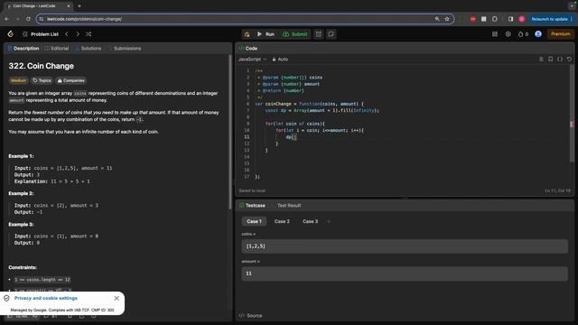Click the curly braces icon in editor header
This screenshot has width=578, height=325.
[560, 59]
